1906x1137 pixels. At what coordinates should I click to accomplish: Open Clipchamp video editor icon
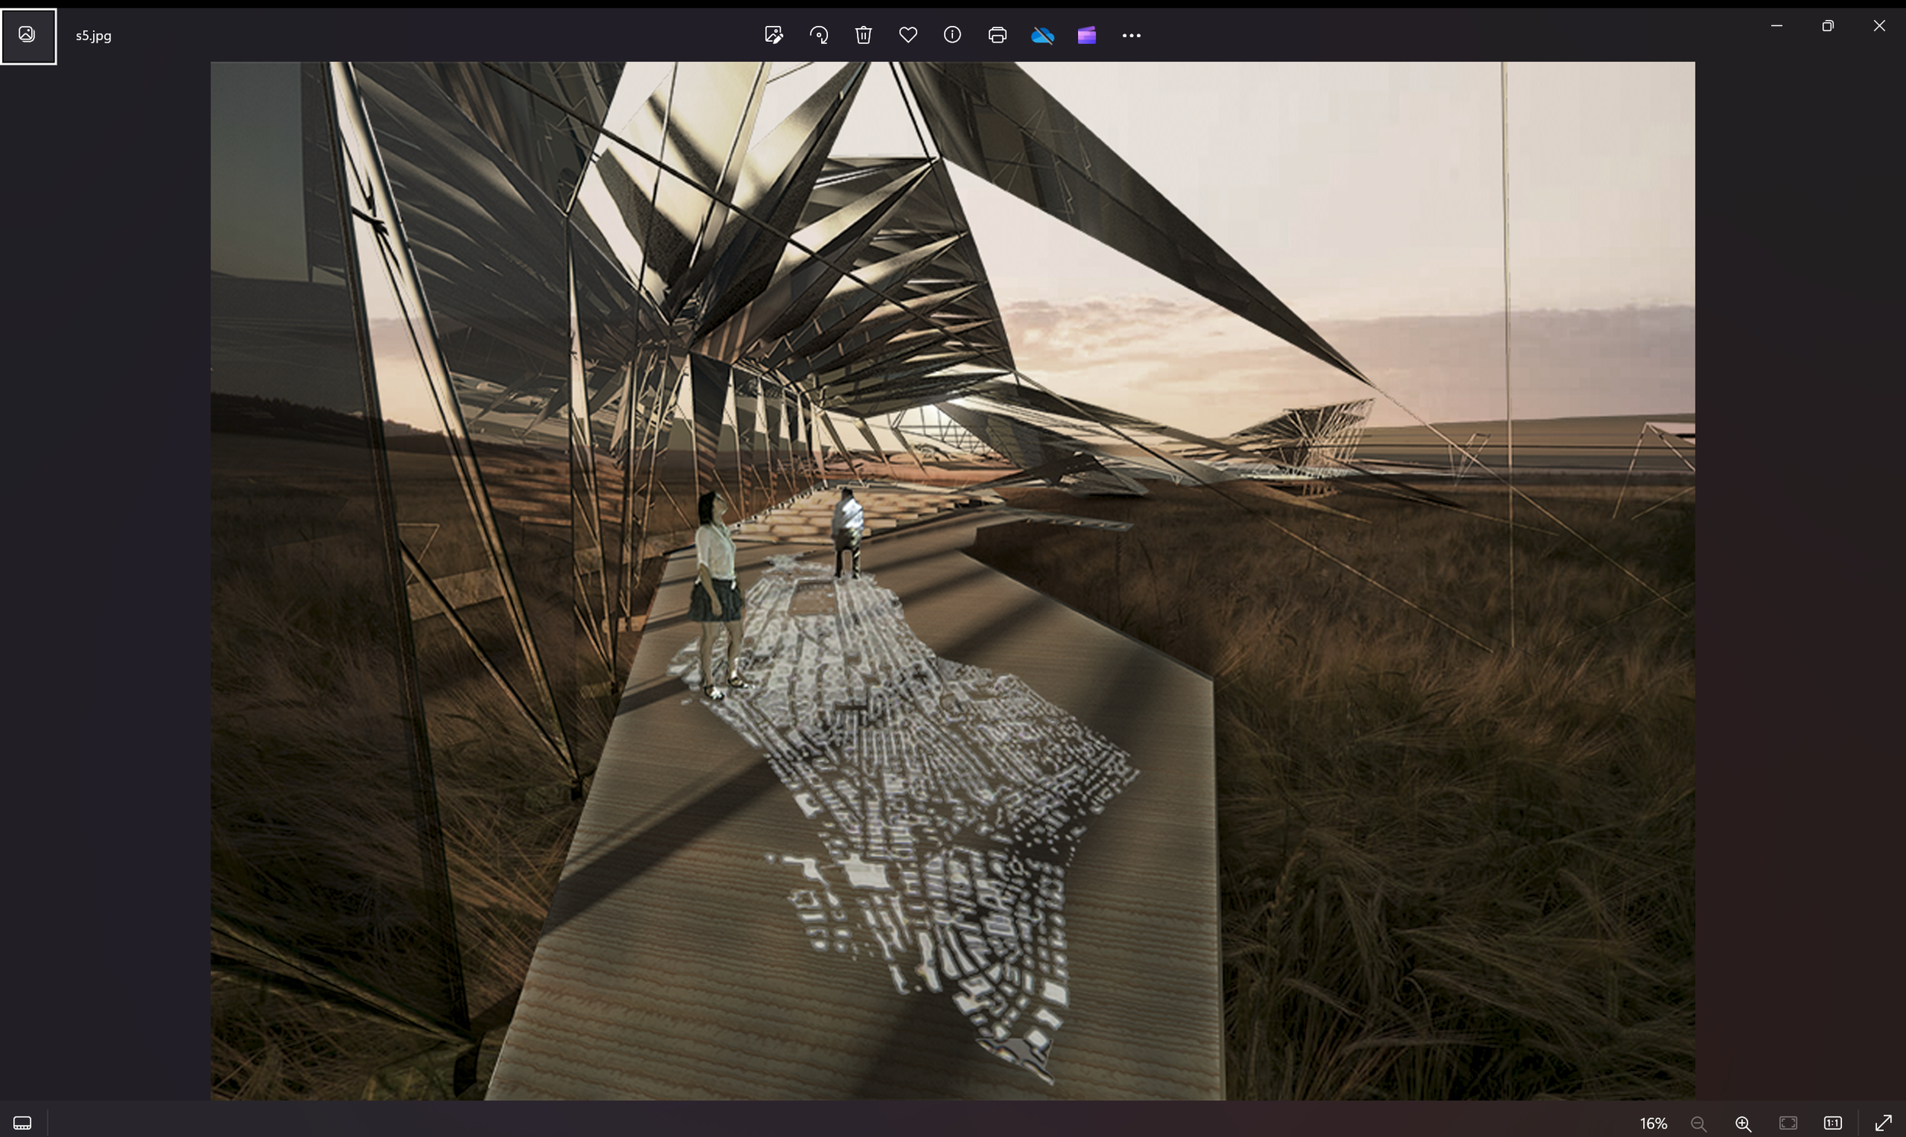[x=1086, y=35]
